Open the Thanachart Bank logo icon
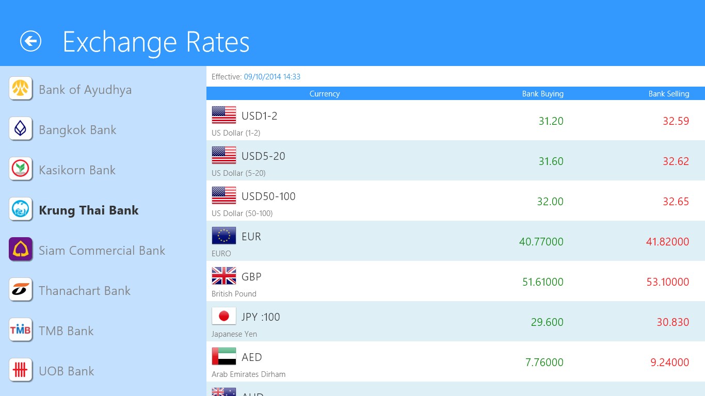This screenshot has height=396, width=705. click(21, 290)
